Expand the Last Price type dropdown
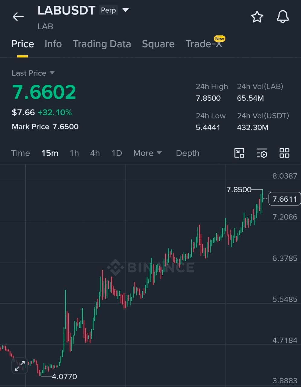Screen dimensions: 301x387 click(x=52, y=73)
